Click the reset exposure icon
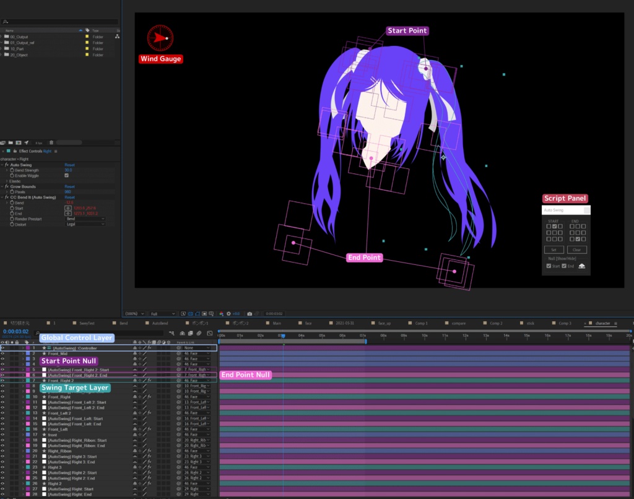The height and width of the screenshot is (499, 634). [228, 313]
